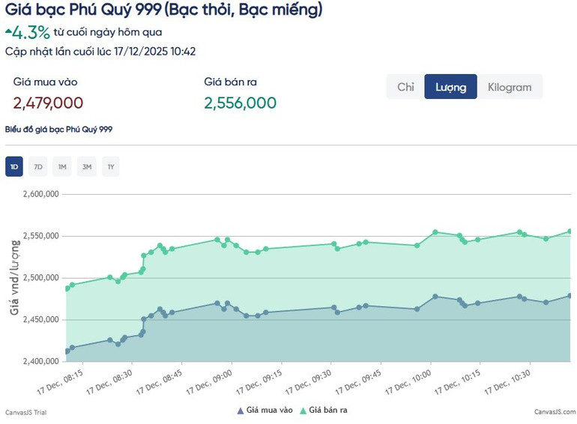
Task: Set chart range to 1M
Action: (62, 166)
